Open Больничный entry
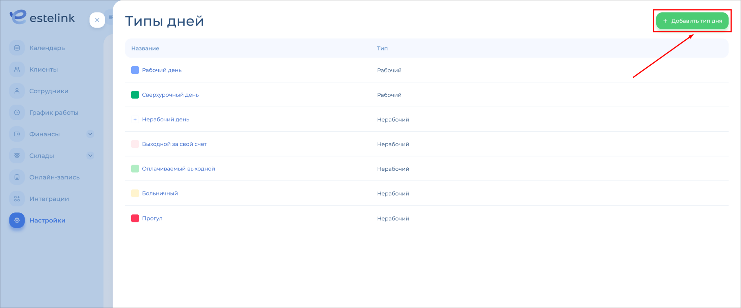The image size is (741, 308). pos(160,193)
